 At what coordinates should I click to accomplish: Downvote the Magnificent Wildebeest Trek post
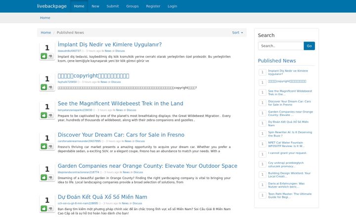tap(50, 115)
